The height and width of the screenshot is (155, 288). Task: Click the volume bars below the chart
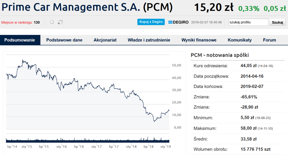(87, 140)
